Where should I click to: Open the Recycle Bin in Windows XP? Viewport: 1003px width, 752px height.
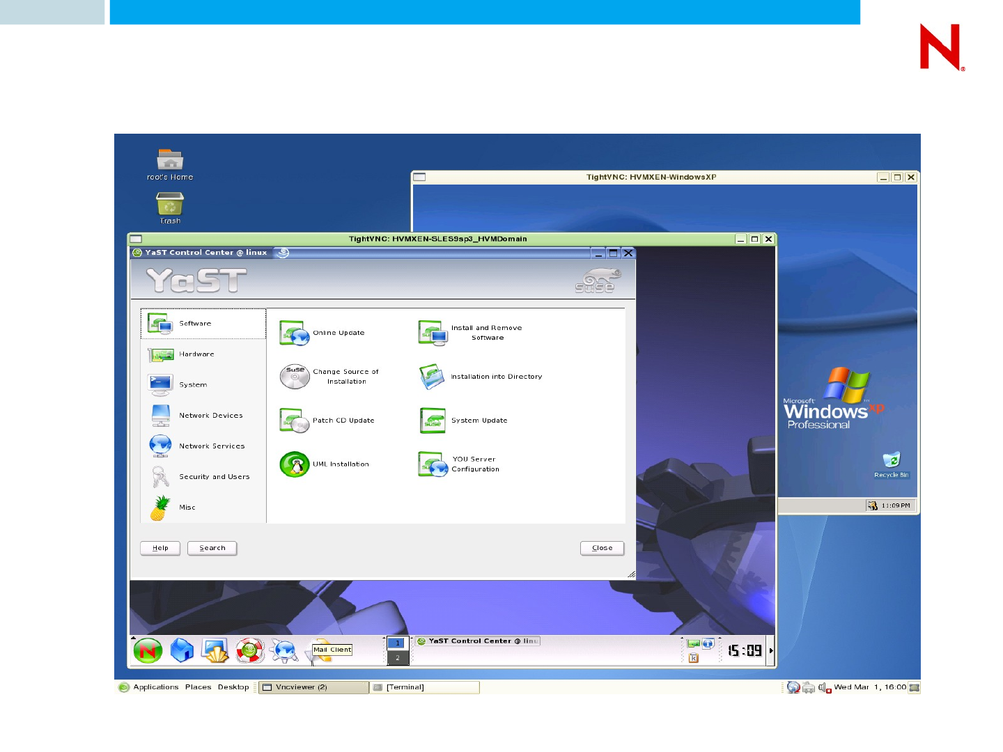coord(892,465)
